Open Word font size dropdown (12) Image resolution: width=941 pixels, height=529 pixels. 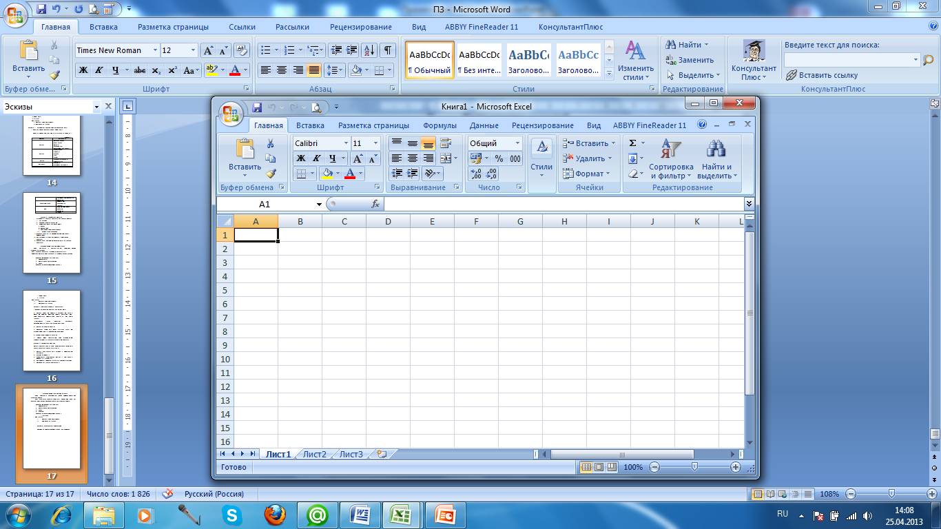(192, 50)
